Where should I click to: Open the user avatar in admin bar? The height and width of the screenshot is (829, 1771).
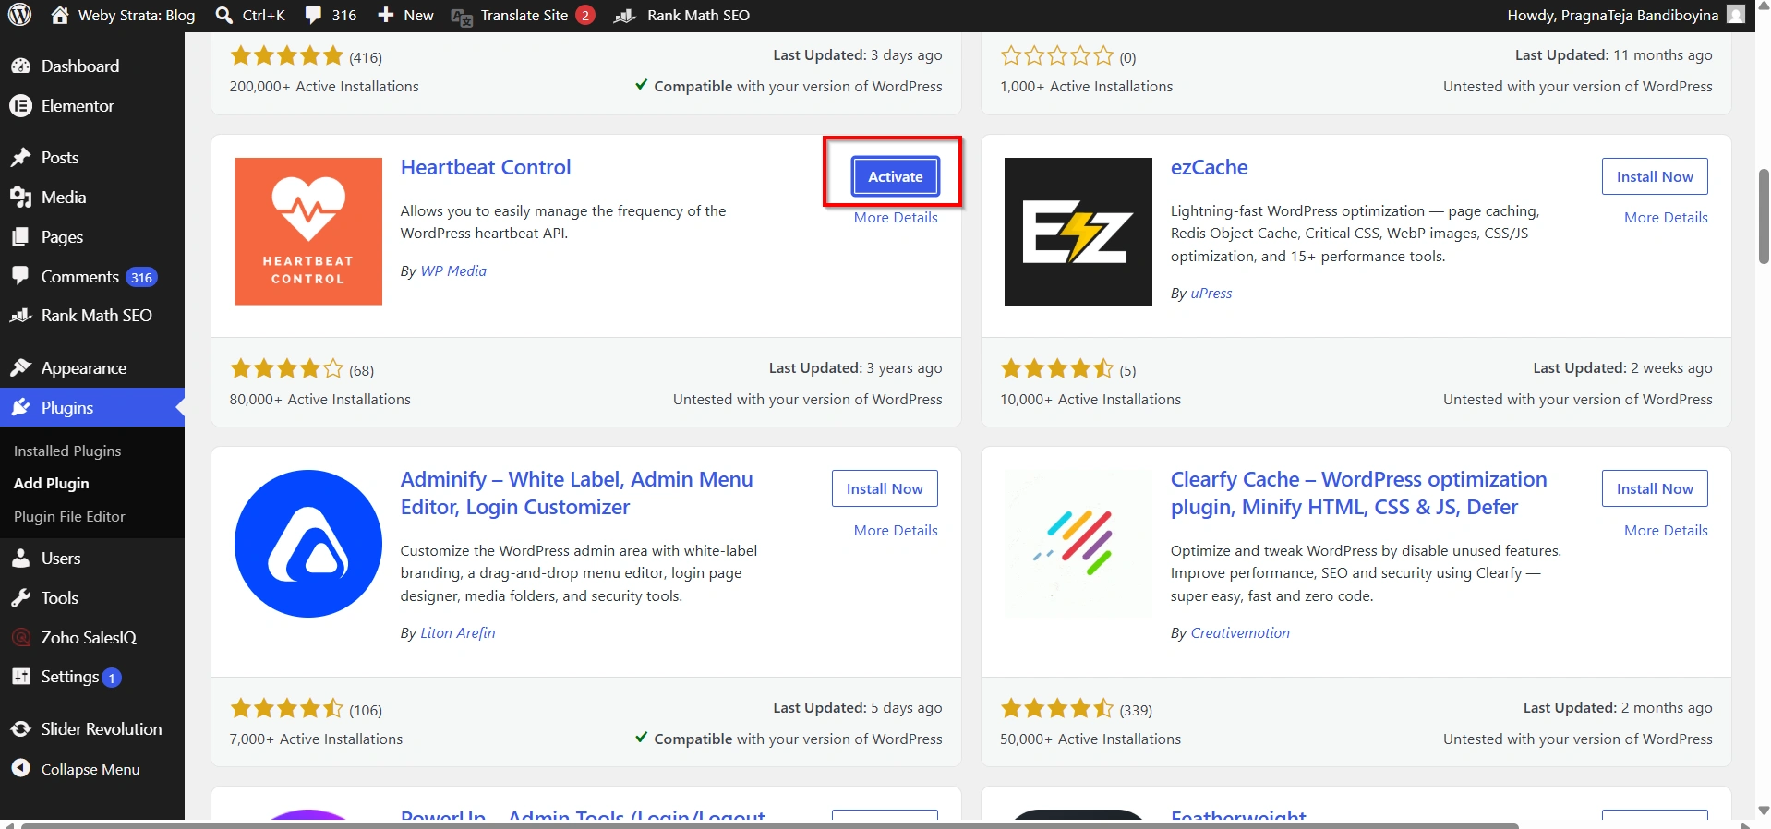(1736, 15)
